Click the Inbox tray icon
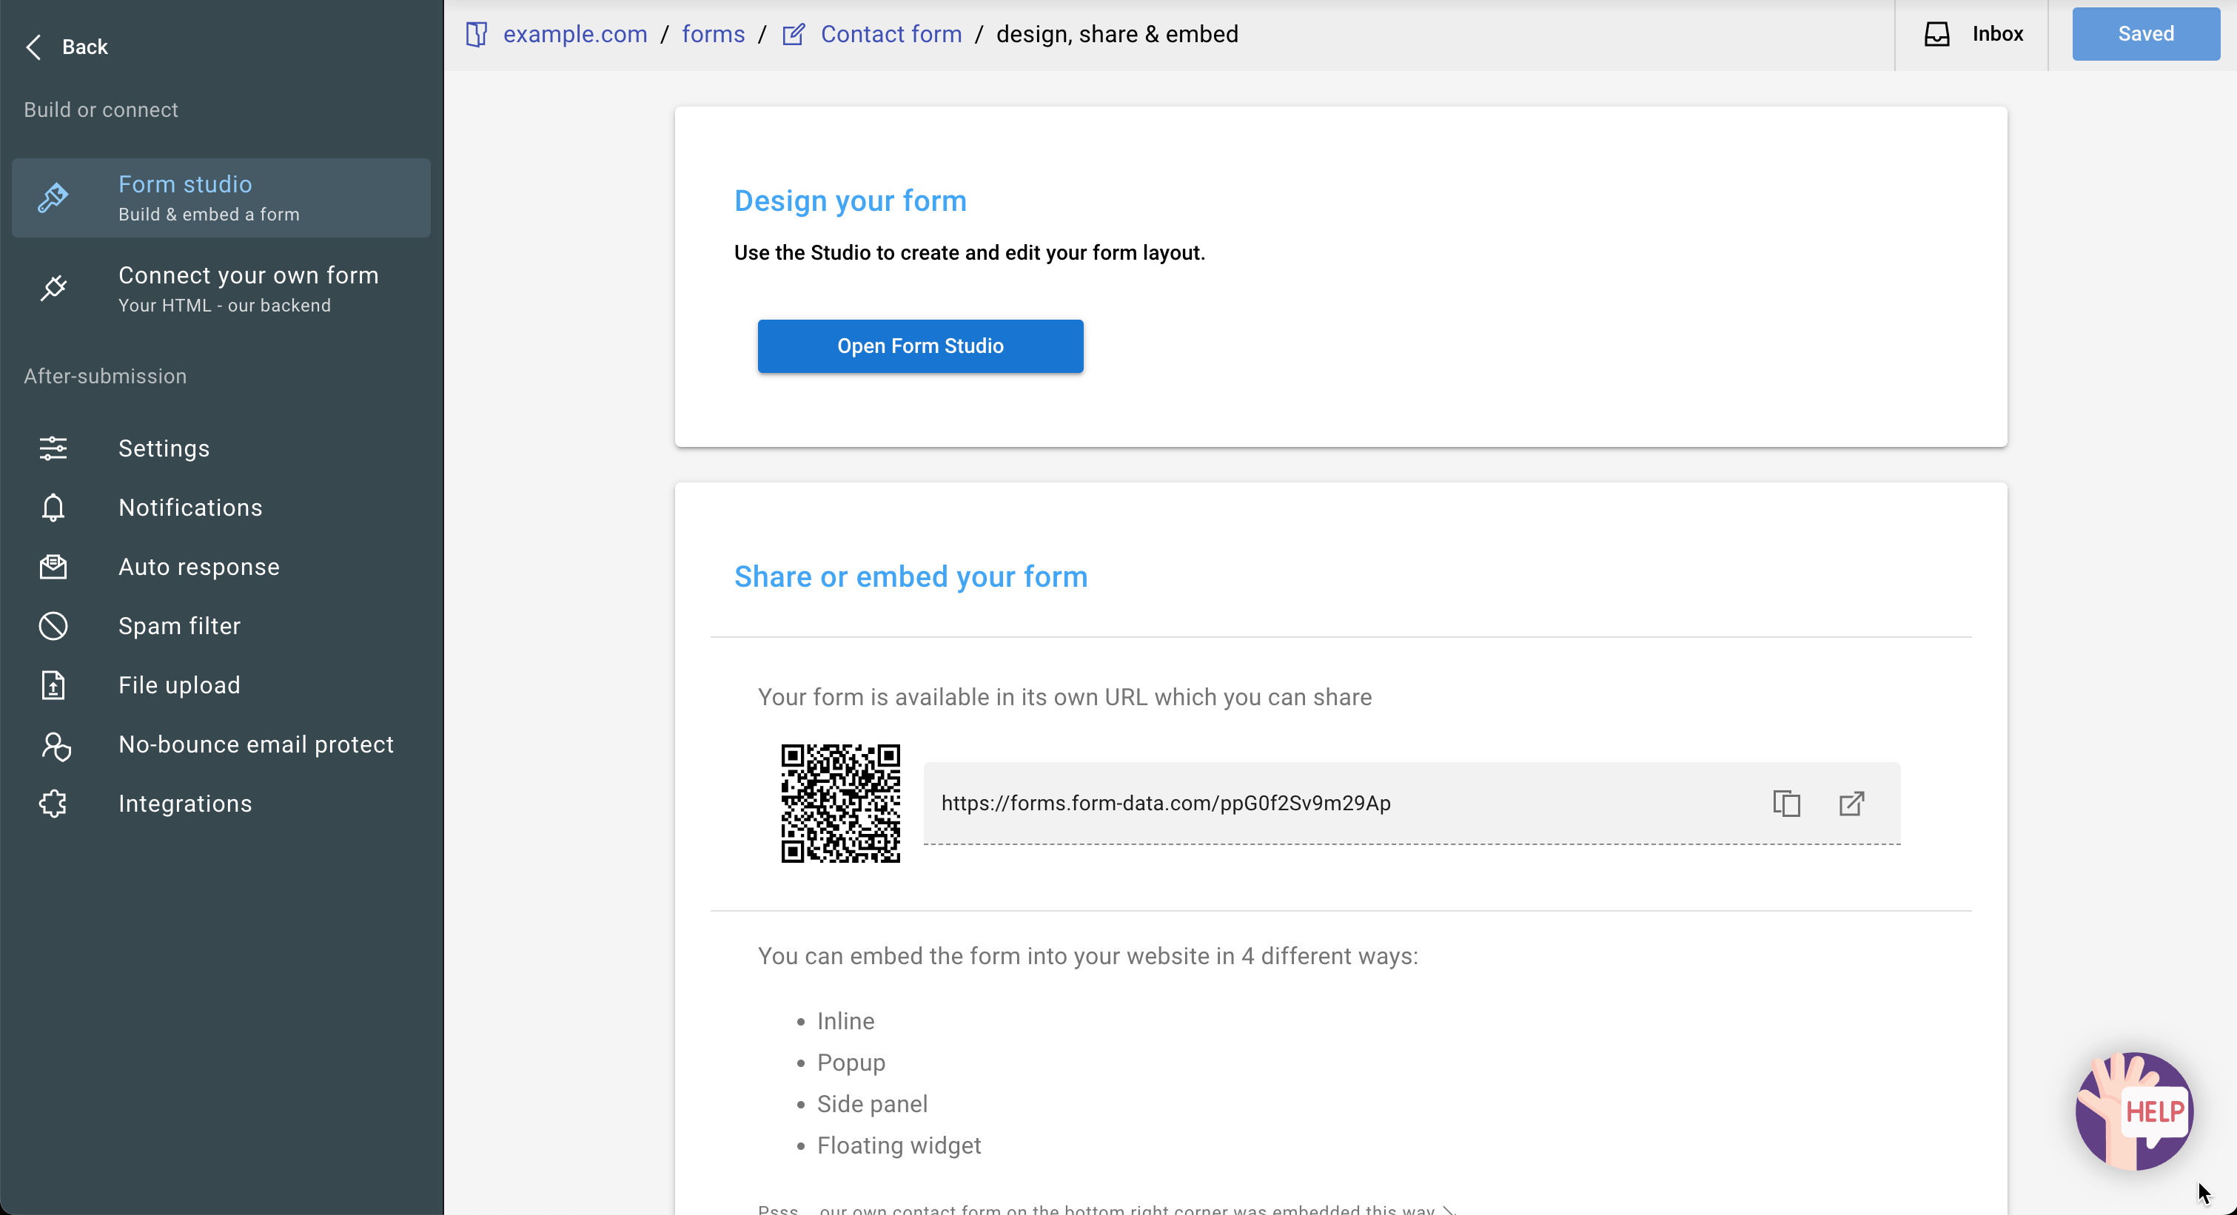Viewport: 2237px width, 1215px height. pyautogui.click(x=1936, y=34)
